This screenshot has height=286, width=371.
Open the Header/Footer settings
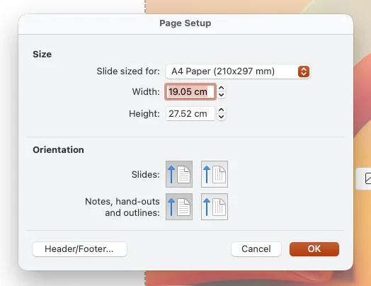tap(79, 249)
